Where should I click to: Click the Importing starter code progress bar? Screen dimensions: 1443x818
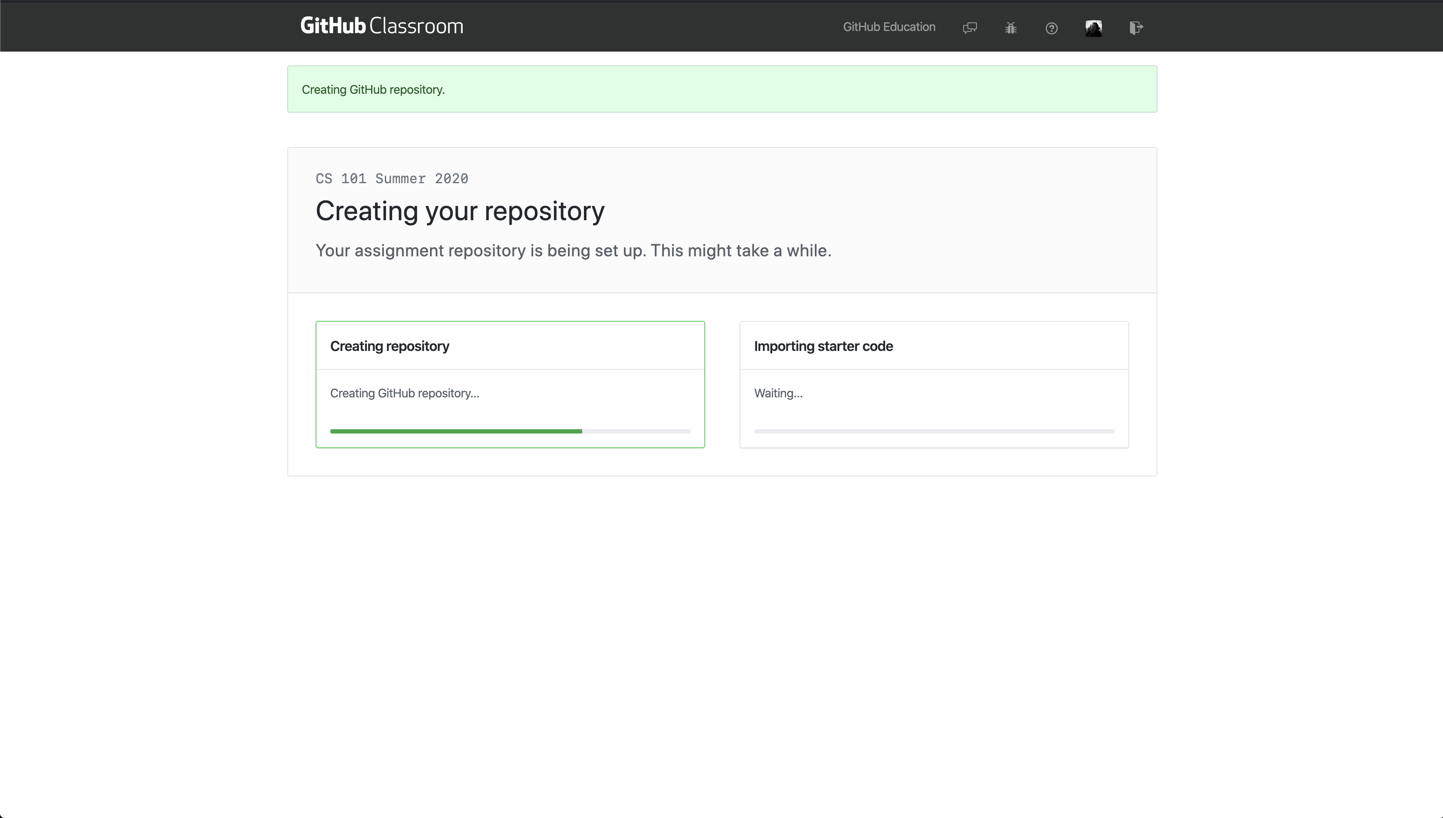[933, 431]
